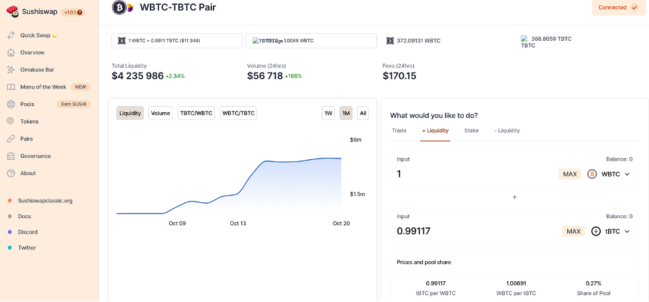Viewport: 649px width, 302px height.
Task: Click the Governance building icon
Action: click(x=11, y=156)
